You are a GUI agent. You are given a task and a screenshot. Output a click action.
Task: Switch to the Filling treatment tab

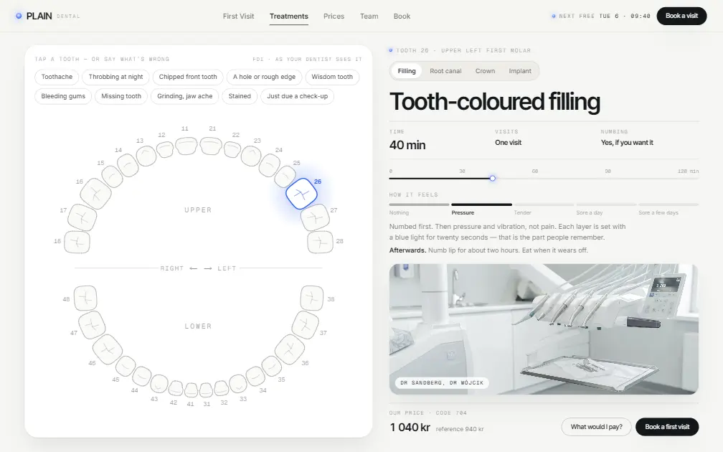(x=407, y=71)
